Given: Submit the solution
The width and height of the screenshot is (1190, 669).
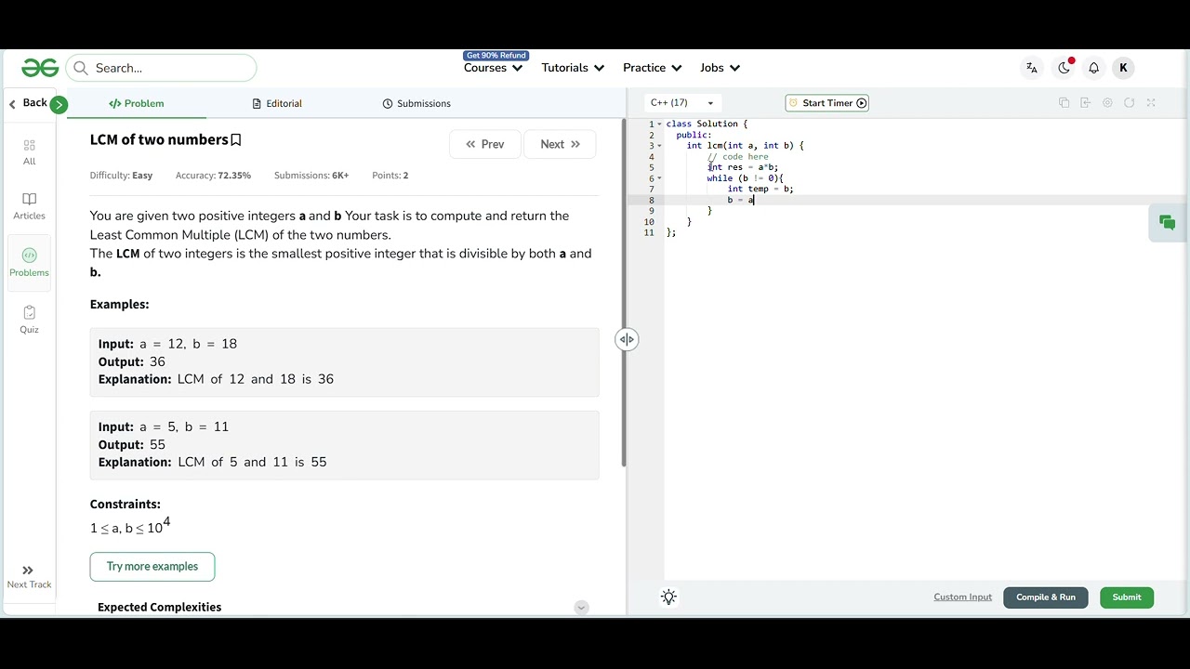Looking at the screenshot, I should click(1127, 597).
